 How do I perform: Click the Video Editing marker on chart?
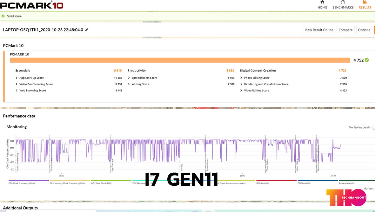coord(297,165)
